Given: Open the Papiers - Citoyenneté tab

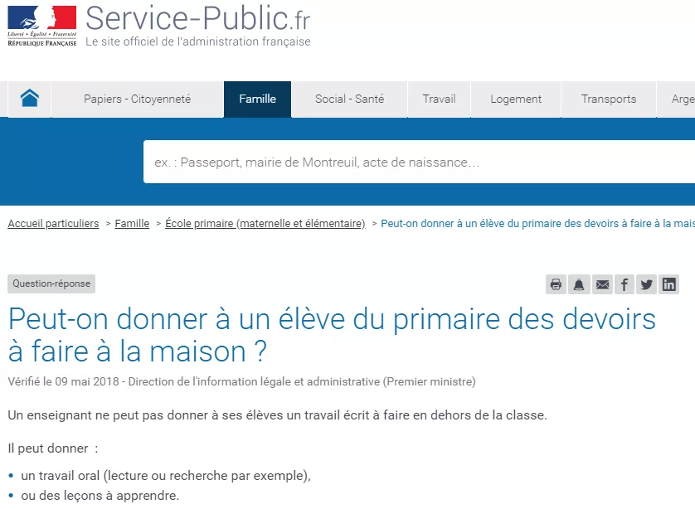Looking at the screenshot, I should tap(138, 99).
